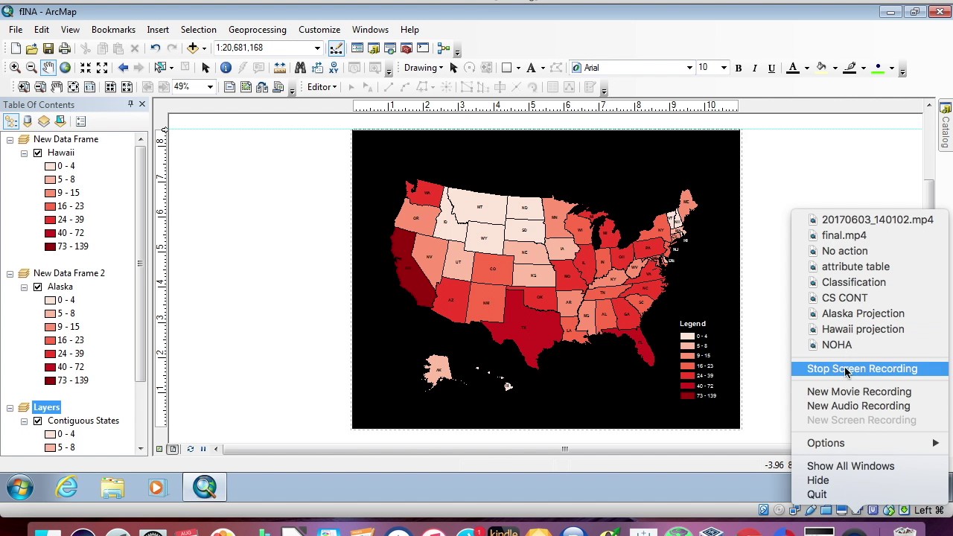Open the layout zoom percent dropdown
This screenshot has width=953, height=536.
[210, 87]
